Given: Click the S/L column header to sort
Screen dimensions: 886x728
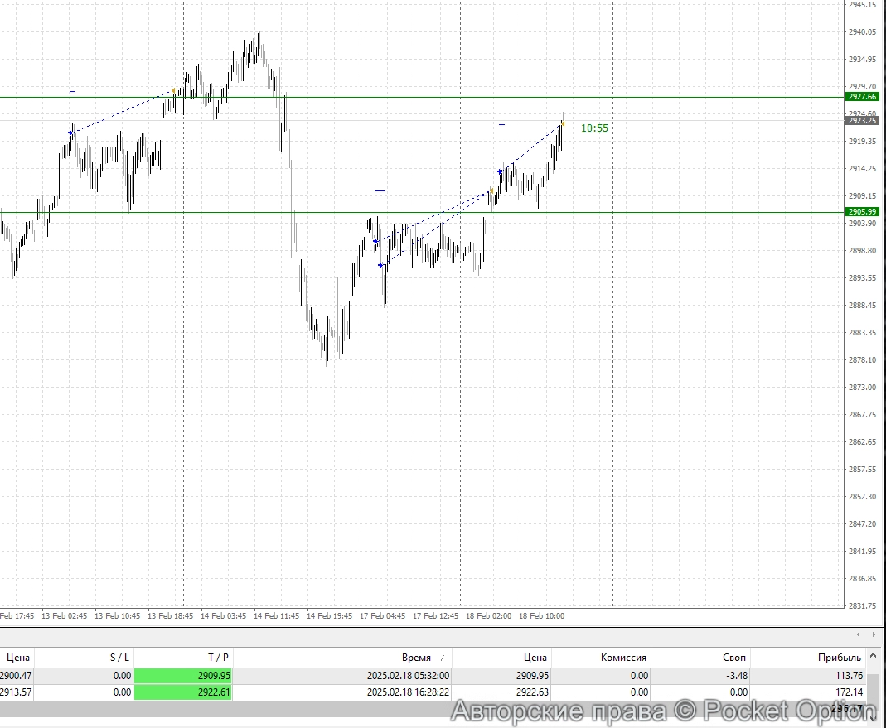Looking at the screenshot, I should click(119, 657).
